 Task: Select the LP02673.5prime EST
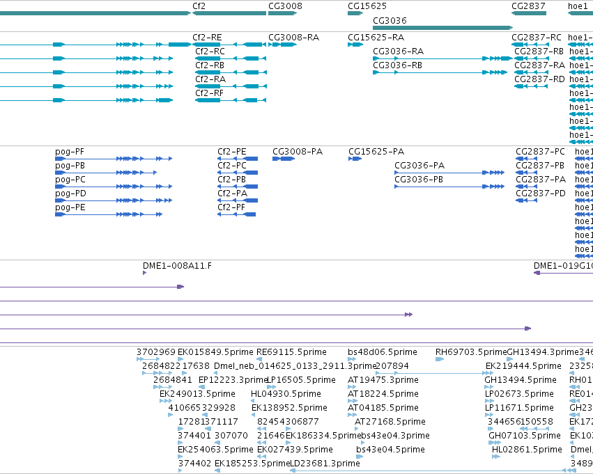[x=489, y=401]
